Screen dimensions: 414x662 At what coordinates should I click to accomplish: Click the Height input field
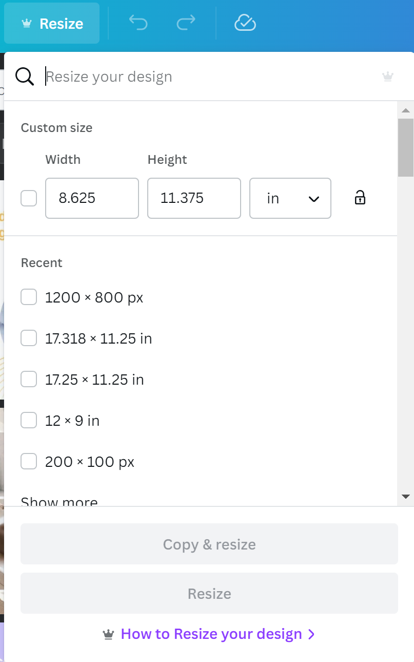click(194, 198)
